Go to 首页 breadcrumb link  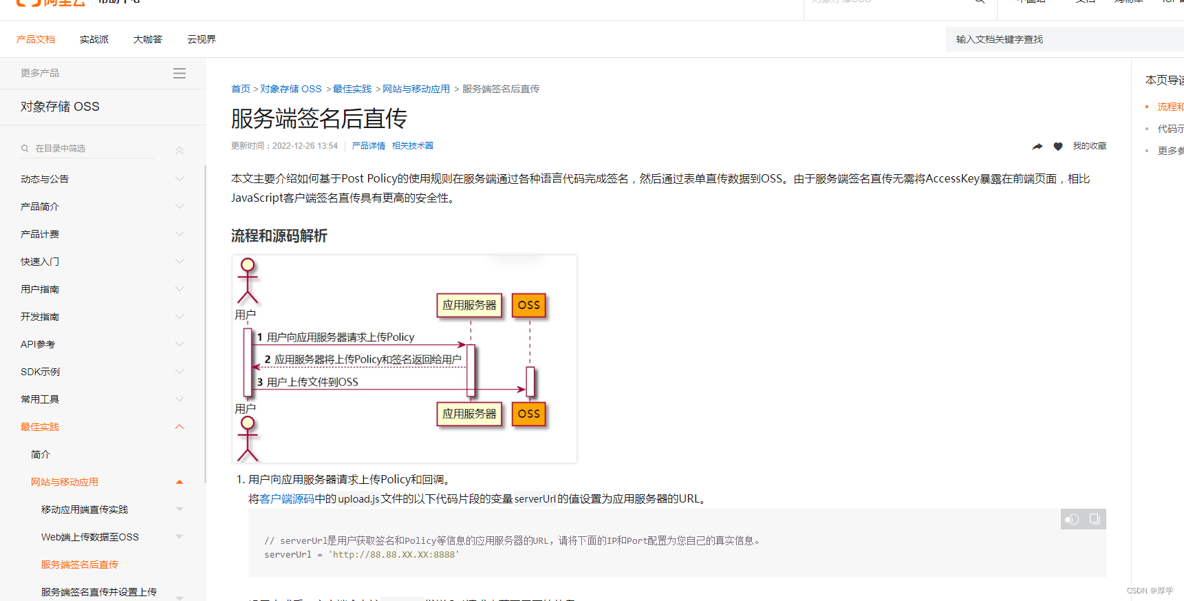(x=241, y=89)
